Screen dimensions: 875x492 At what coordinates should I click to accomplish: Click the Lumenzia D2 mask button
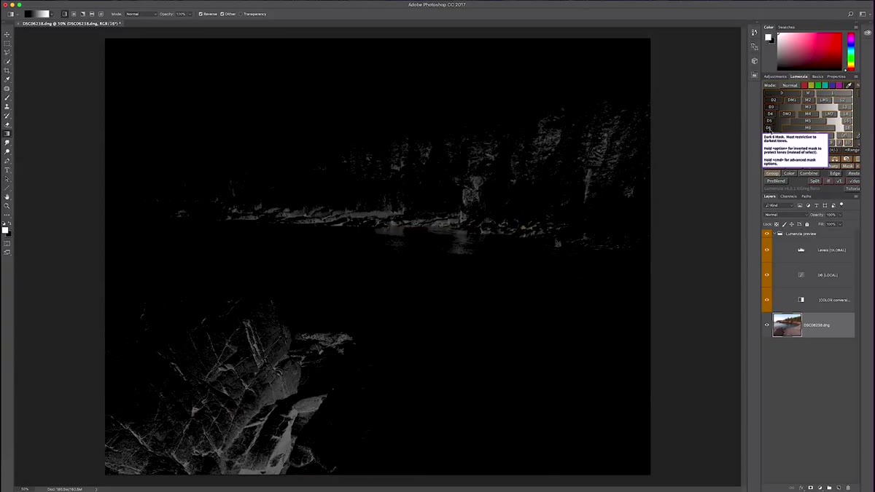coord(773,100)
